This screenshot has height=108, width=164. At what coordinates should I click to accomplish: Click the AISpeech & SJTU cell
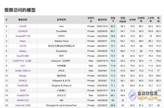(61, 81)
